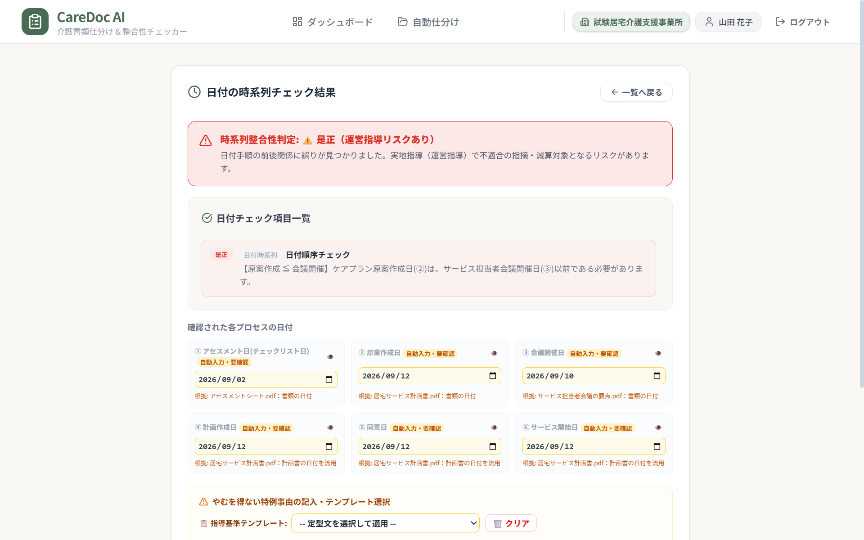Click the eye icon on 原案作成日 card
The image size is (864, 540).
(494, 353)
